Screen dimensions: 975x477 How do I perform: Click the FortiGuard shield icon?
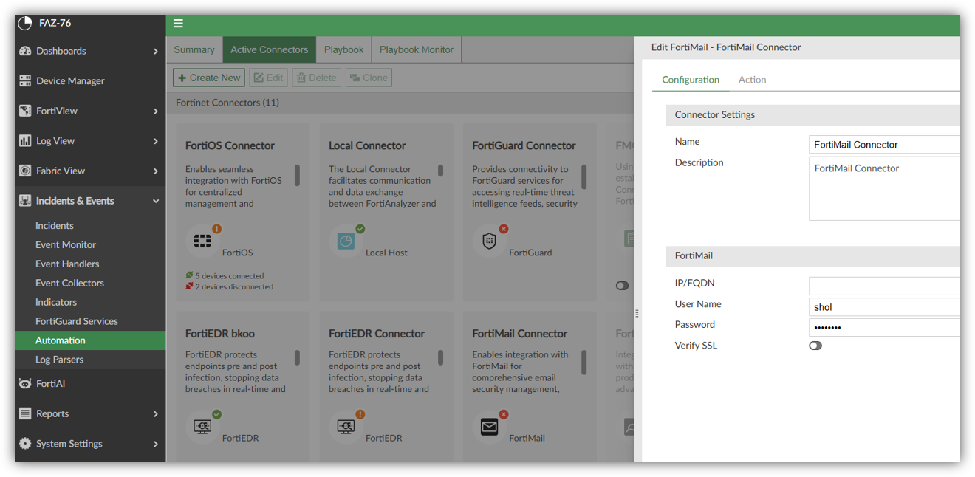(489, 241)
